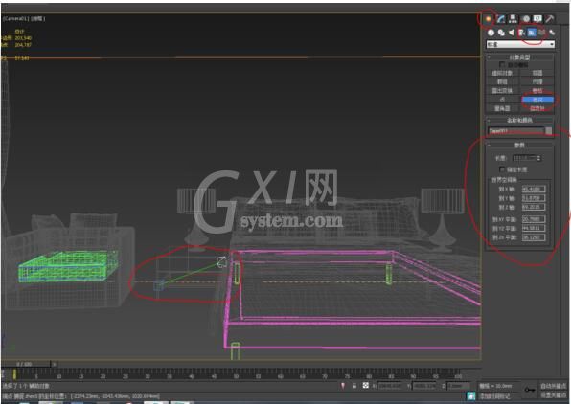Click the 到 Z 轴 angle value
Screen dimensions: 571x404
point(534,207)
